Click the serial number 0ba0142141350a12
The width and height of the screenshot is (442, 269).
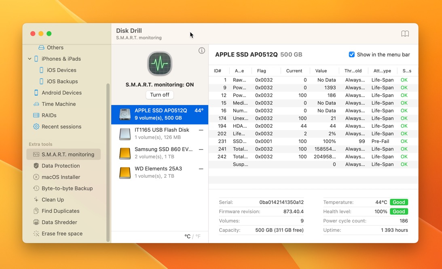click(x=281, y=202)
